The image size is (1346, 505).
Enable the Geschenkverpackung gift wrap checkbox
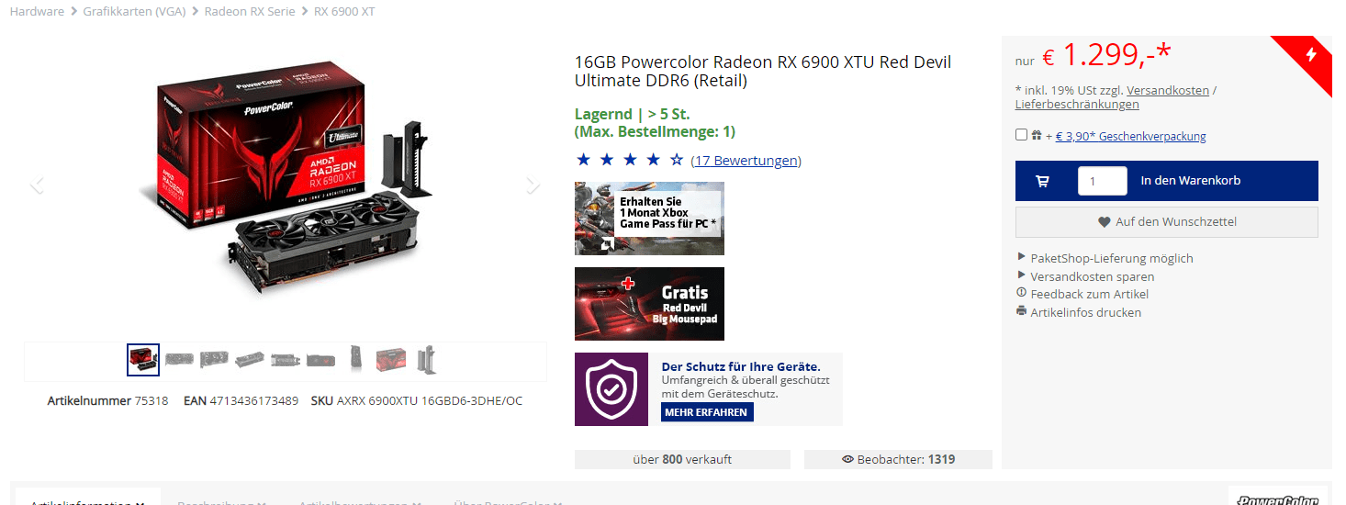pos(1021,135)
